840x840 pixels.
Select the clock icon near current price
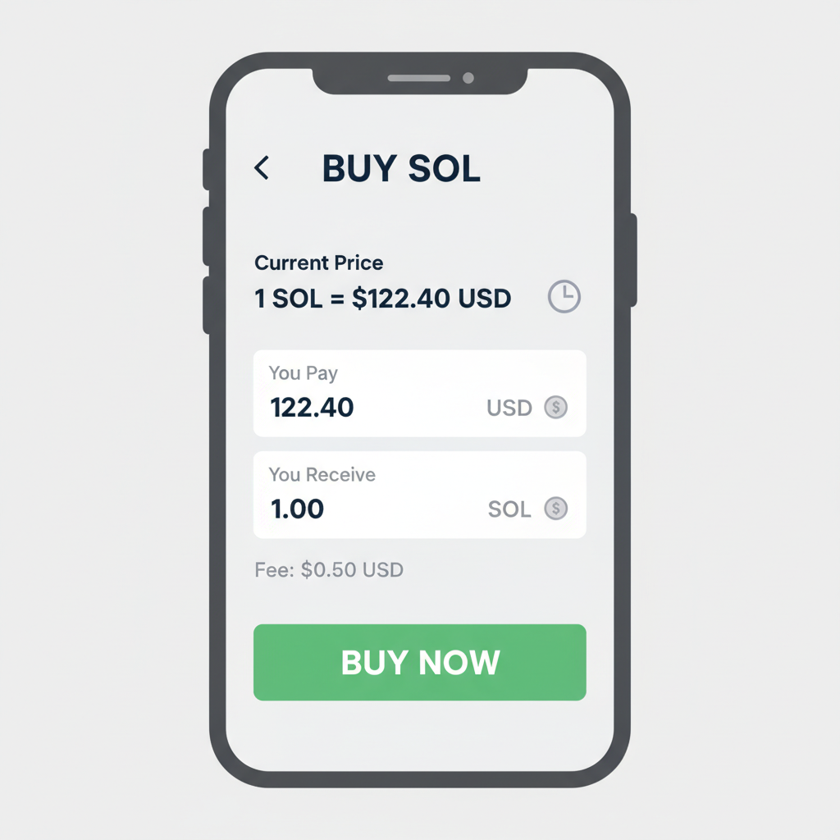(564, 297)
